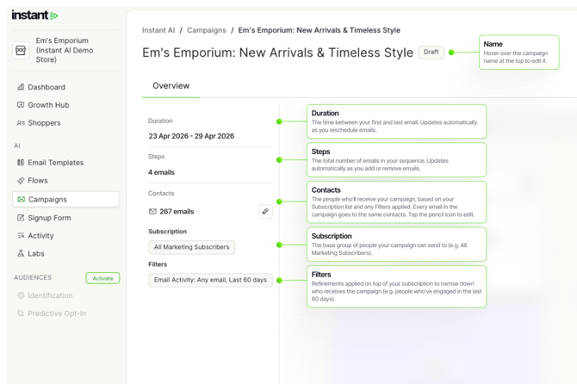Open Activity using its sidebar icon

21,236
